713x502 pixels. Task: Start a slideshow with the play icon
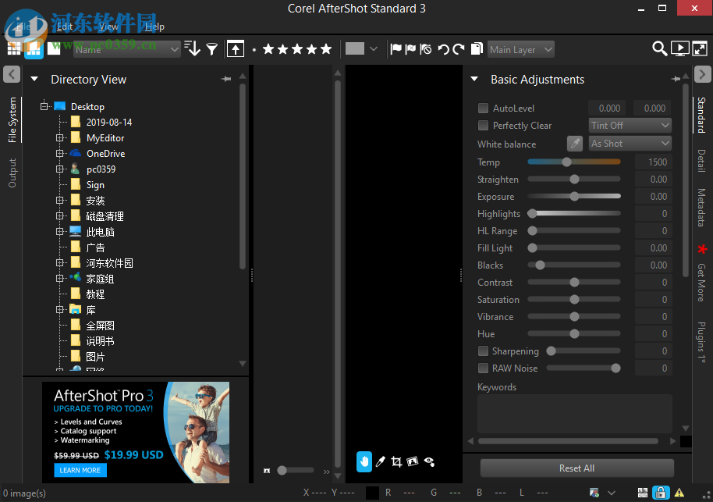[679, 48]
